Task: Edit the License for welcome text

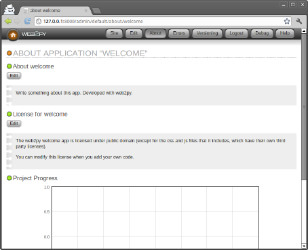Action: pyautogui.click(x=14, y=123)
